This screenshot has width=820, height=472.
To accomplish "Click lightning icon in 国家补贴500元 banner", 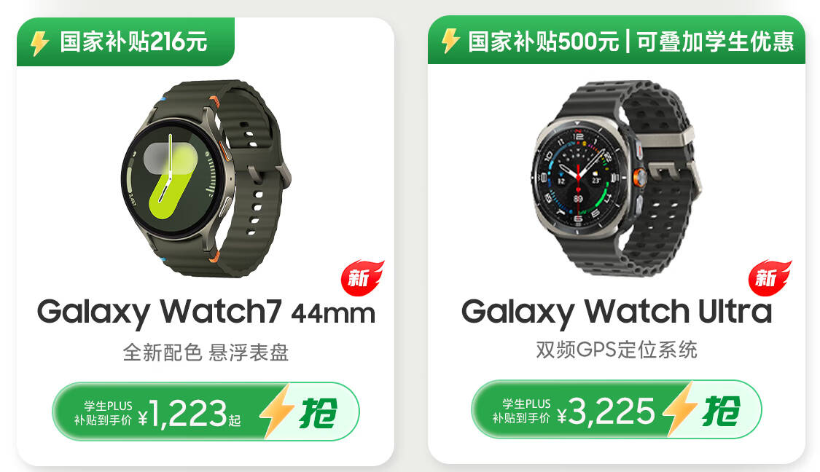I will [450, 41].
